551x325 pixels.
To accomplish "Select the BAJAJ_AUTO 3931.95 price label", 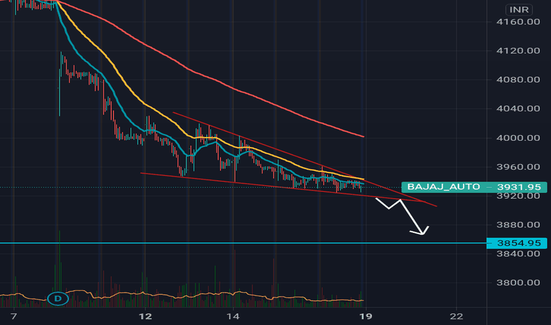I will [x=474, y=187].
